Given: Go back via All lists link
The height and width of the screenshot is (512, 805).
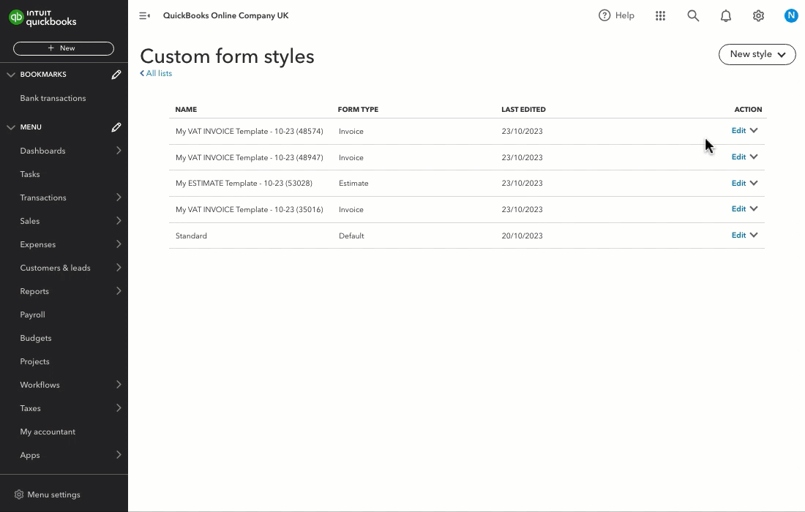Looking at the screenshot, I should 156,73.
